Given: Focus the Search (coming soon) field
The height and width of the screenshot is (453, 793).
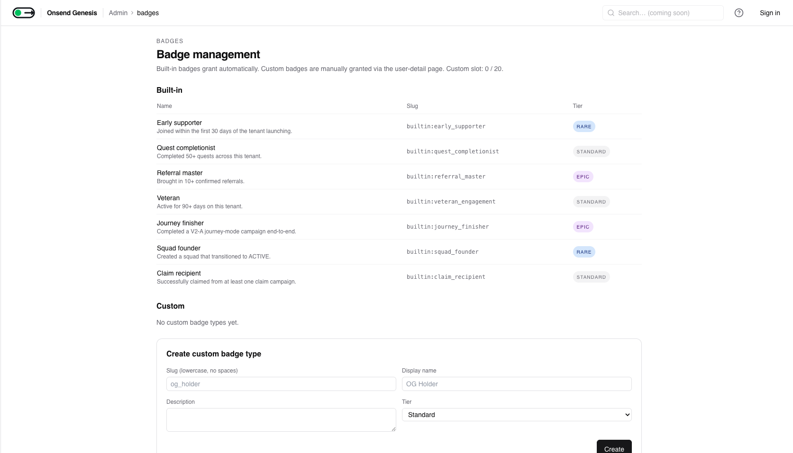Looking at the screenshot, I should (663, 13).
